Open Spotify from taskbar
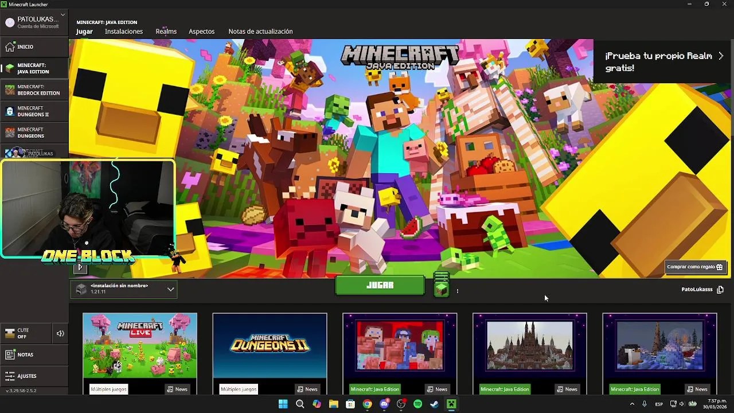Image resolution: width=734 pixels, height=413 pixels. click(418, 404)
